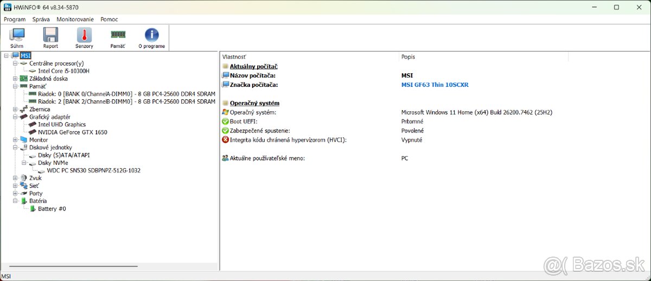This screenshot has height=281, width=651.
Task: Select Riadok: 2 BANK 2 memory row
Action: coord(126,101)
